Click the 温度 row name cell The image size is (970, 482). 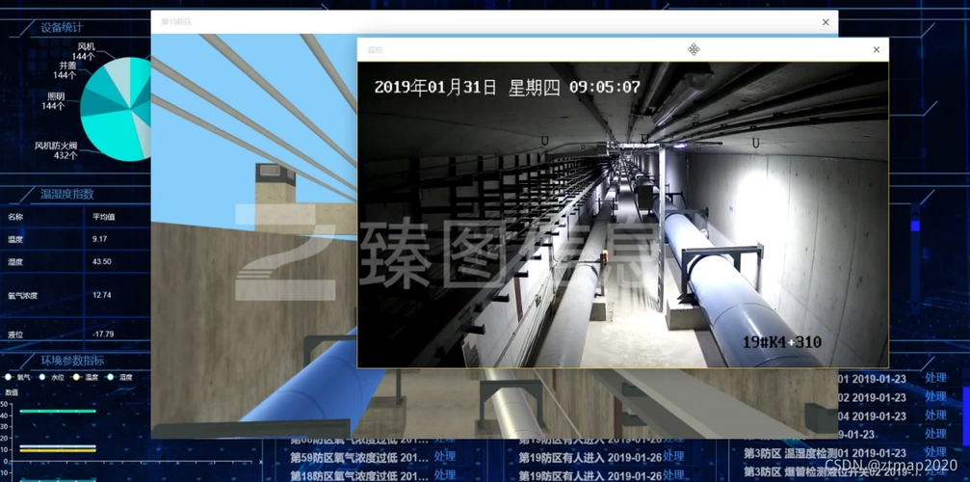14,239
